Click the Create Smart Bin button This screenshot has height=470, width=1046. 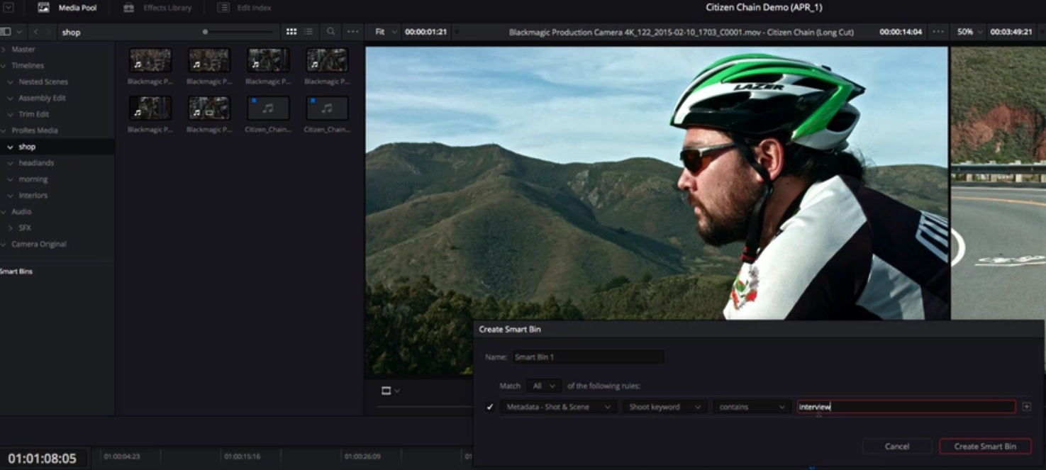pyautogui.click(x=984, y=447)
